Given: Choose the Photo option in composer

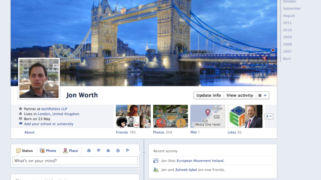Looking at the screenshot, I should (48, 151).
